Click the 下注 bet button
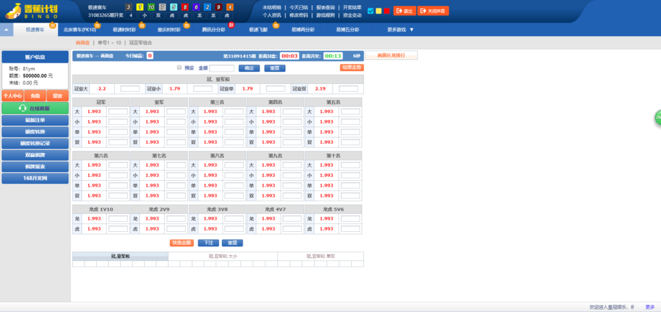 coord(207,243)
